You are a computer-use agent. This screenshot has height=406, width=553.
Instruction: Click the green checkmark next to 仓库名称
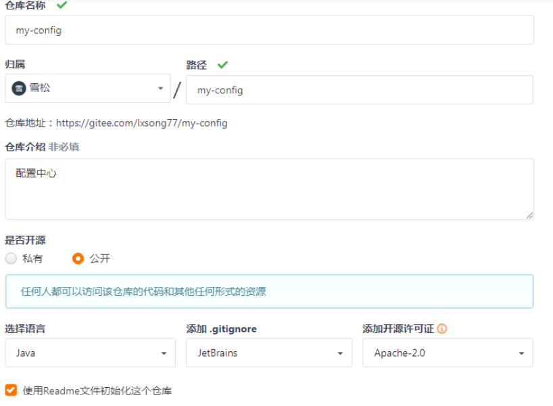click(x=62, y=5)
